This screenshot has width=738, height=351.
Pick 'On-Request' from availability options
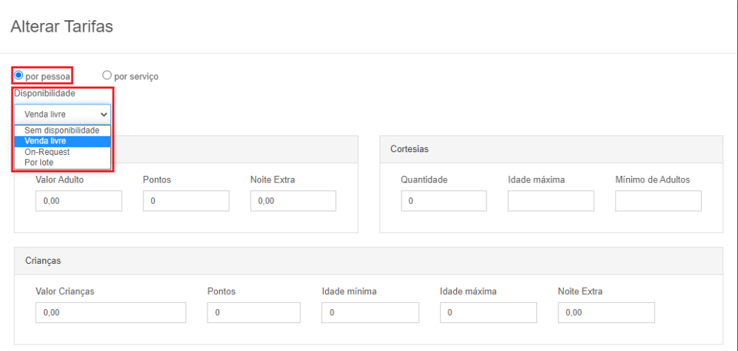click(x=63, y=152)
